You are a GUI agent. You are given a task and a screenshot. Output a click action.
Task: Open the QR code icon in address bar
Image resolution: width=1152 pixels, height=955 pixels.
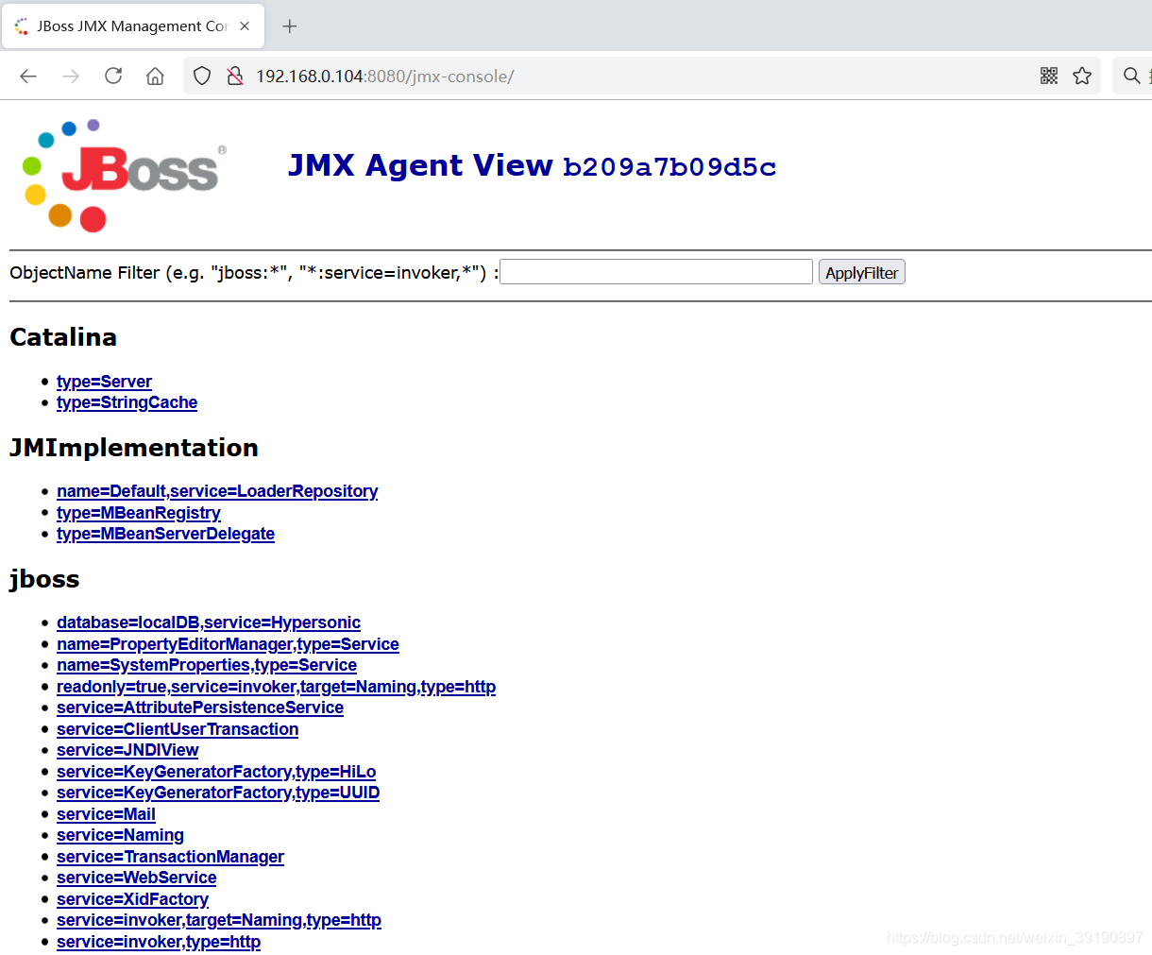coord(1049,76)
